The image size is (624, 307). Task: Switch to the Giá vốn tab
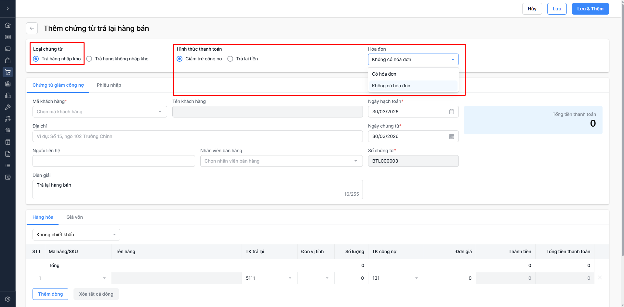pos(74,217)
